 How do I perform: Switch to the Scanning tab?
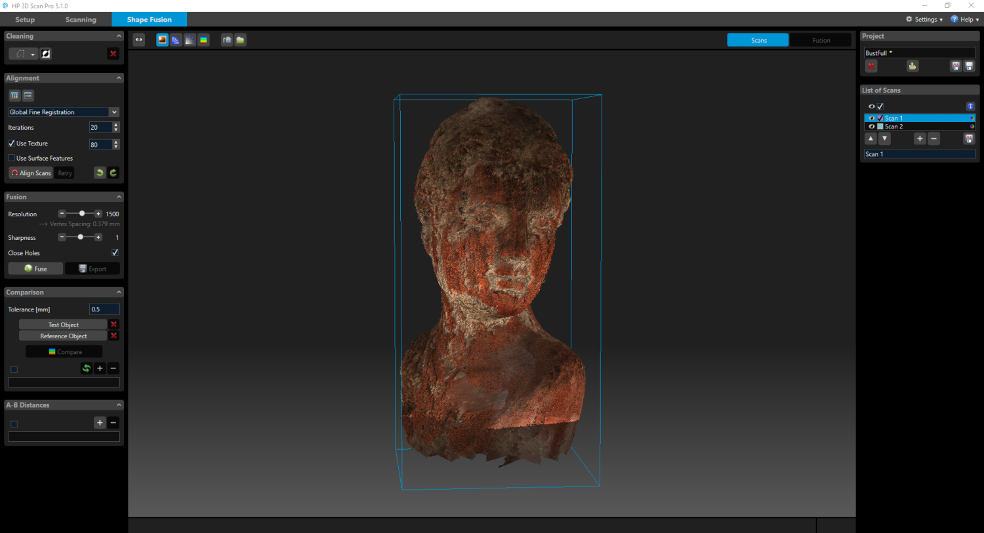coord(80,19)
